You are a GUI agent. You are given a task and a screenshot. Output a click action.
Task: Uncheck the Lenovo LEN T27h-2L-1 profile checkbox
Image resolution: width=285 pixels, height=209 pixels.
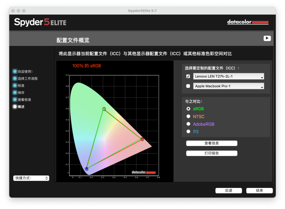click(188, 76)
